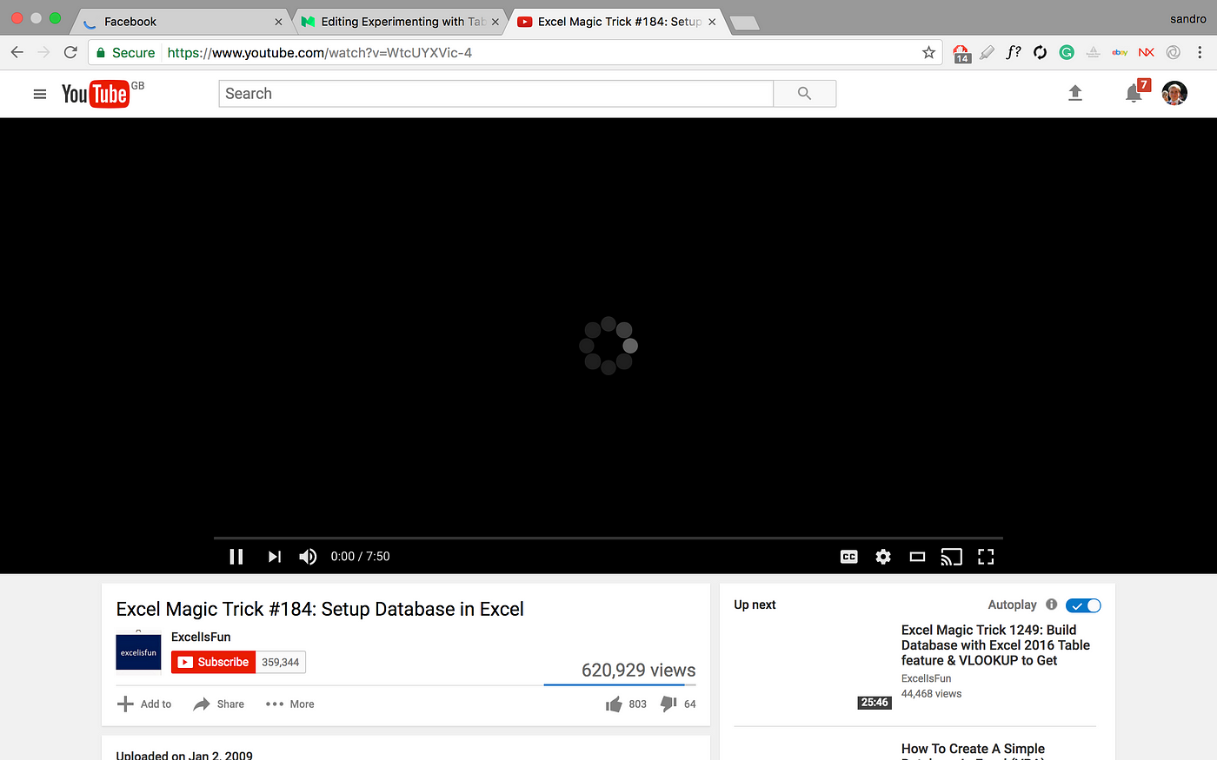Open the YouTube hamburger menu

[40, 94]
